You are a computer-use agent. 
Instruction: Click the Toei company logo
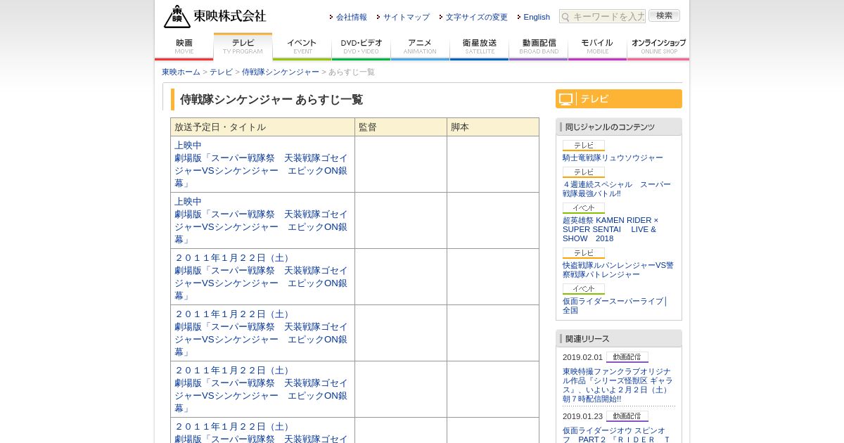215,16
